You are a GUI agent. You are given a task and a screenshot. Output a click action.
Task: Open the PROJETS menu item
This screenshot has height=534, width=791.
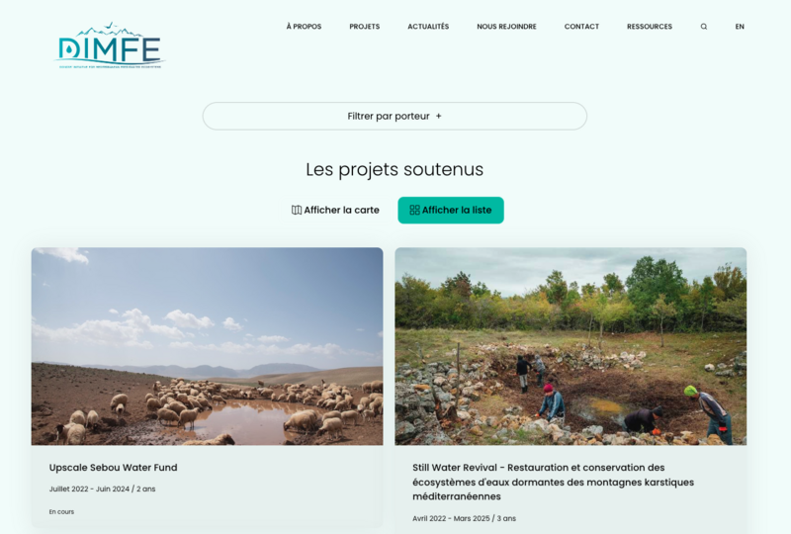click(x=364, y=27)
